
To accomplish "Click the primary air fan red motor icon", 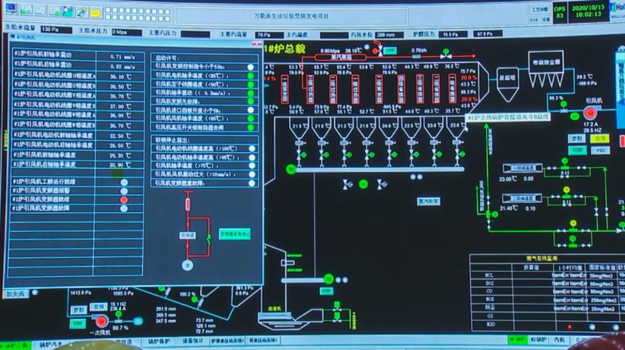I will [x=102, y=320].
